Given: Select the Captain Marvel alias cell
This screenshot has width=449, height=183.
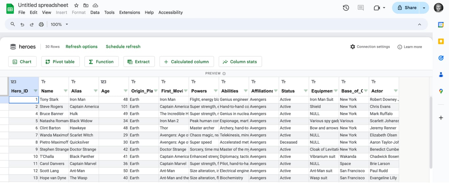Looking at the screenshot, I should point(84,164).
